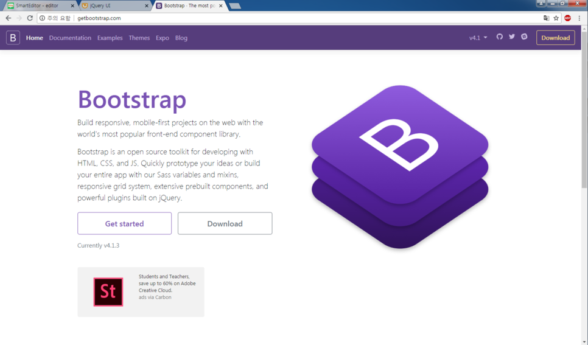Close the SmartEditor tab
The height and width of the screenshot is (345, 588).
click(72, 5)
